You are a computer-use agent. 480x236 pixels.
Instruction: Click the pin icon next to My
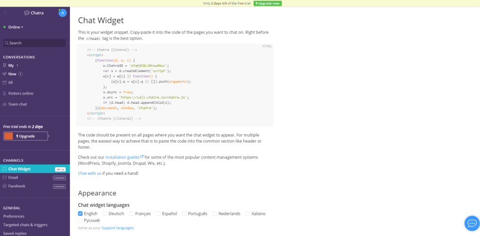(x=4, y=65)
